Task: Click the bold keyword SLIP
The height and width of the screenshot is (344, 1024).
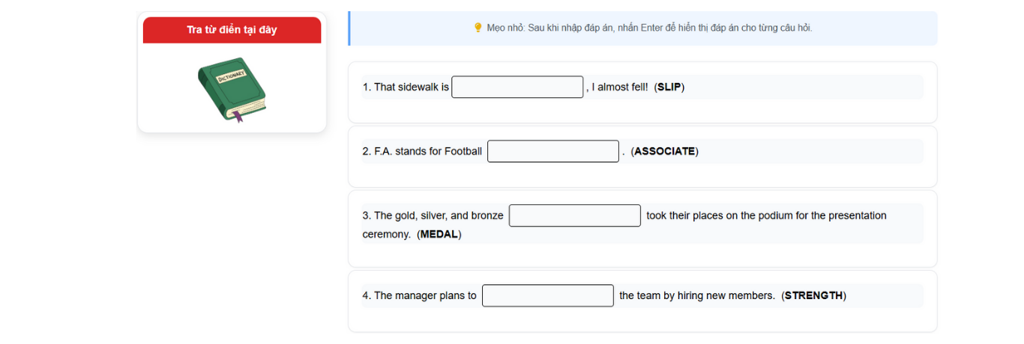Action: click(x=669, y=87)
